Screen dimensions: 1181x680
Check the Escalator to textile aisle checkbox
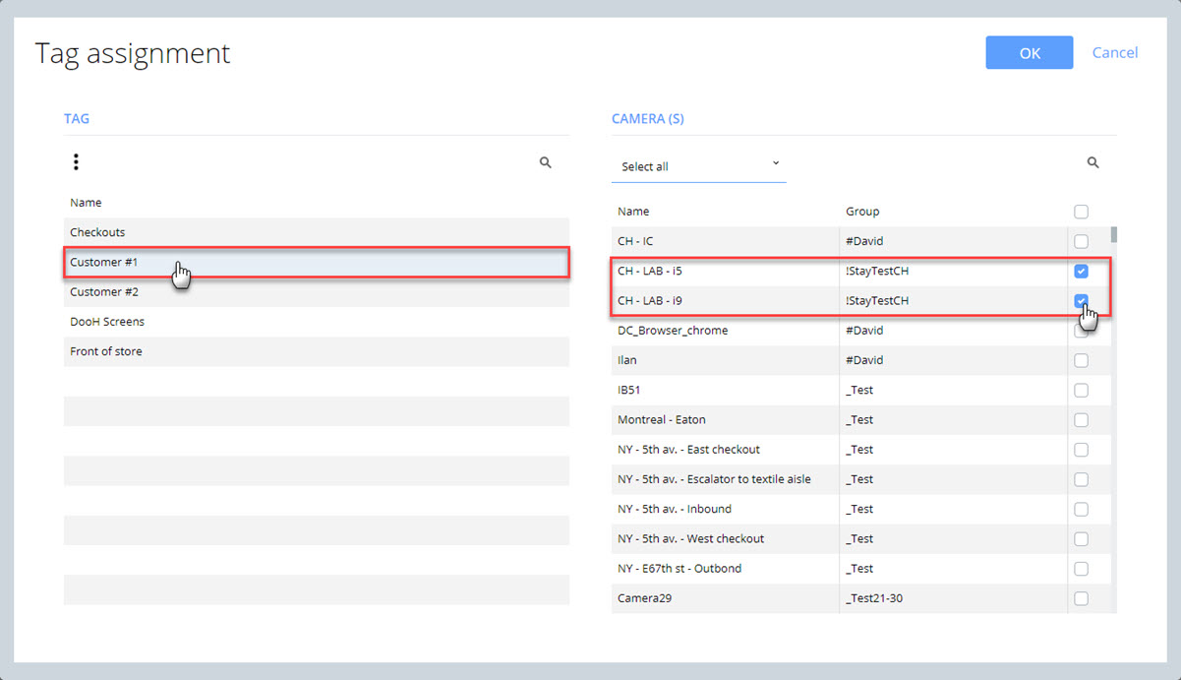click(1082, 479)
